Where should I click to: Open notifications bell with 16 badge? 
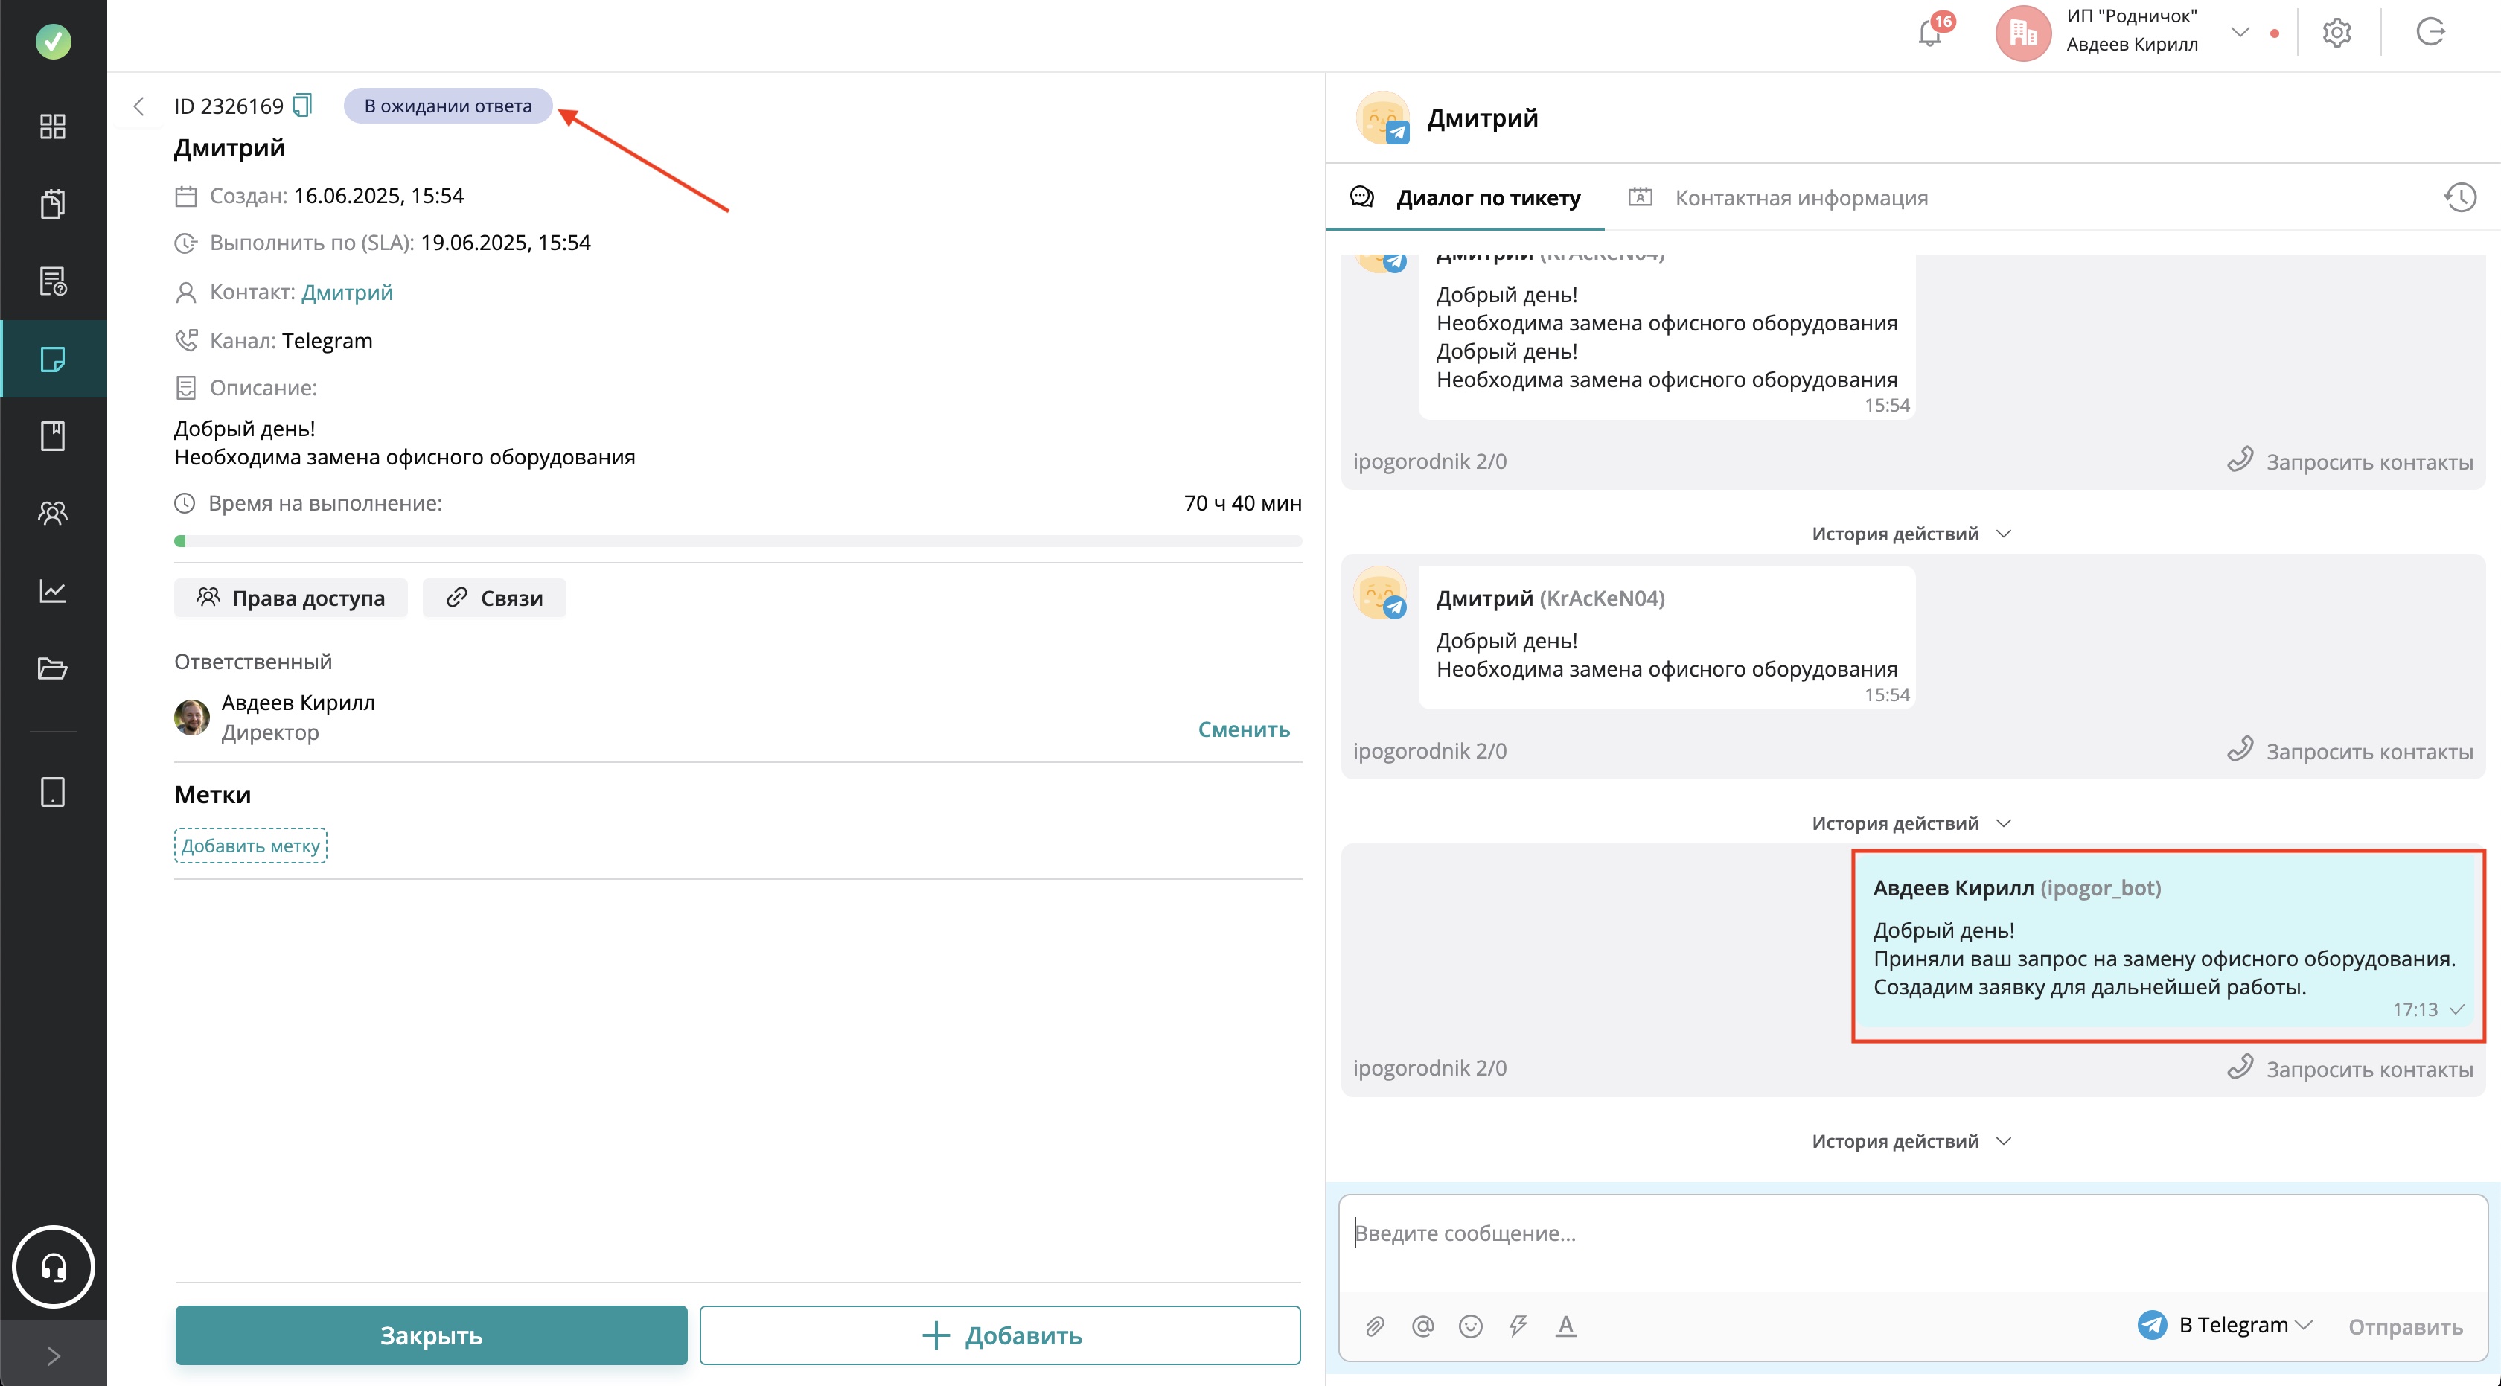coord(1930,33)
